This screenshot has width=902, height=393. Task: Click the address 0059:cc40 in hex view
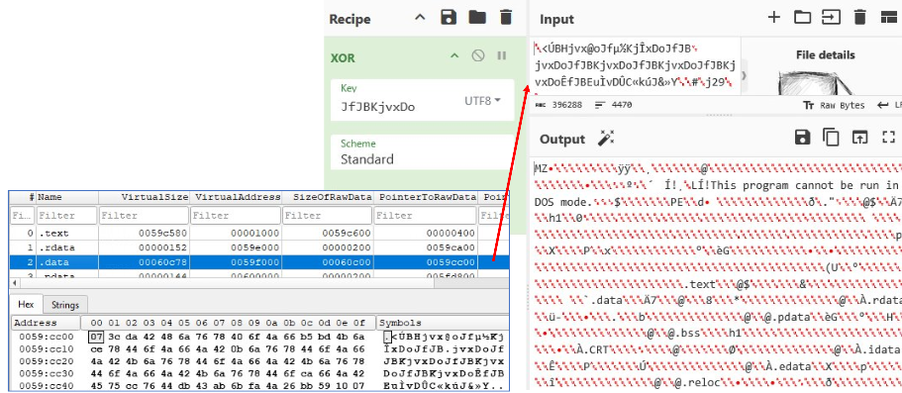[46, 386]
